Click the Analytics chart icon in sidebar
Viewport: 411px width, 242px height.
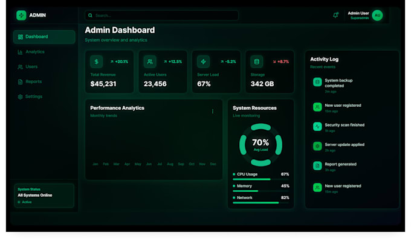tap(20, 52)
